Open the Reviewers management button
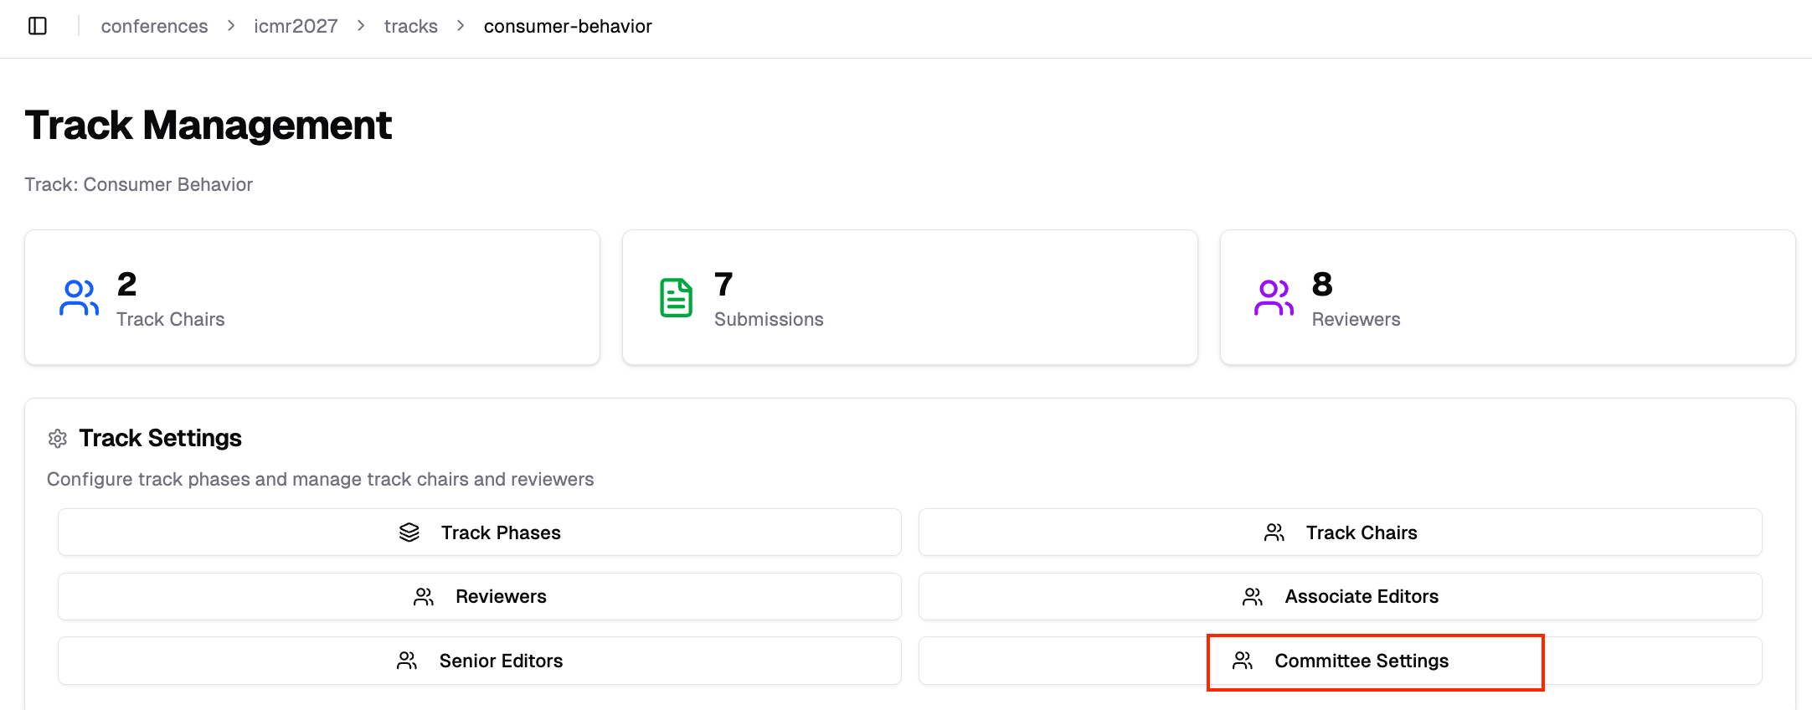This screenshot has width=1812, height=710. click(480, 596)
